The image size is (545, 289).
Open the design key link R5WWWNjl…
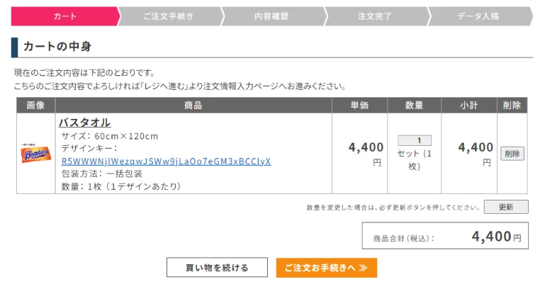(166, 161)
